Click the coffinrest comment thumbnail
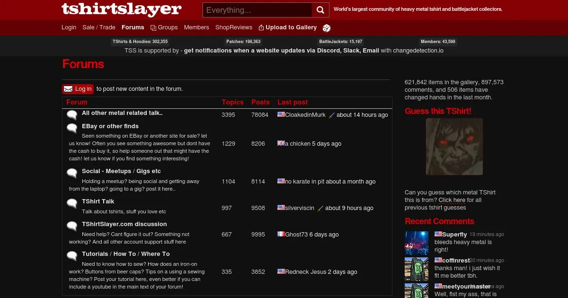The image size is (568, 298). click(x=417, y=269)
